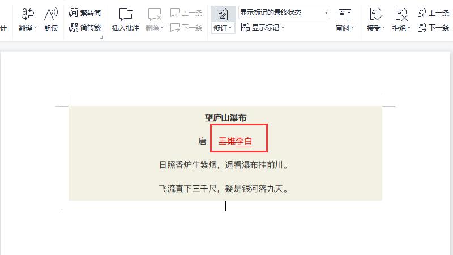Expand the 接受 dropdown arrow

point(383,28)
